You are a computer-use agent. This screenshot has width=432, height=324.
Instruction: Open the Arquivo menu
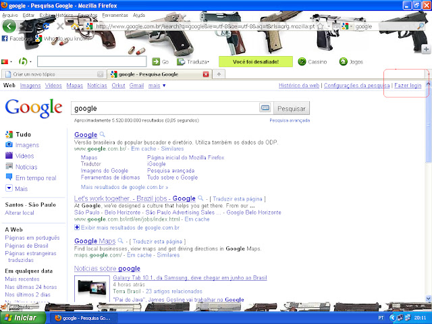10,15
